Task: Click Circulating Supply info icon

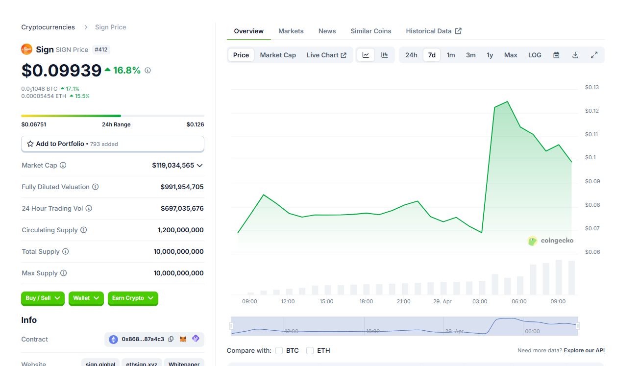Action: 83,230
